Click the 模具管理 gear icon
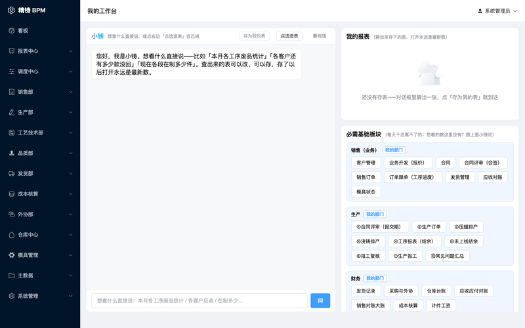Viewport: 525px width, 328px height. (x=11, y=255)
